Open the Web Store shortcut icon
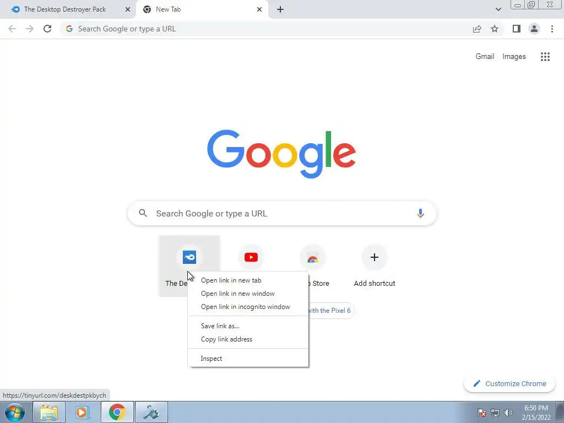564x423 pixels. pos(313,257)
